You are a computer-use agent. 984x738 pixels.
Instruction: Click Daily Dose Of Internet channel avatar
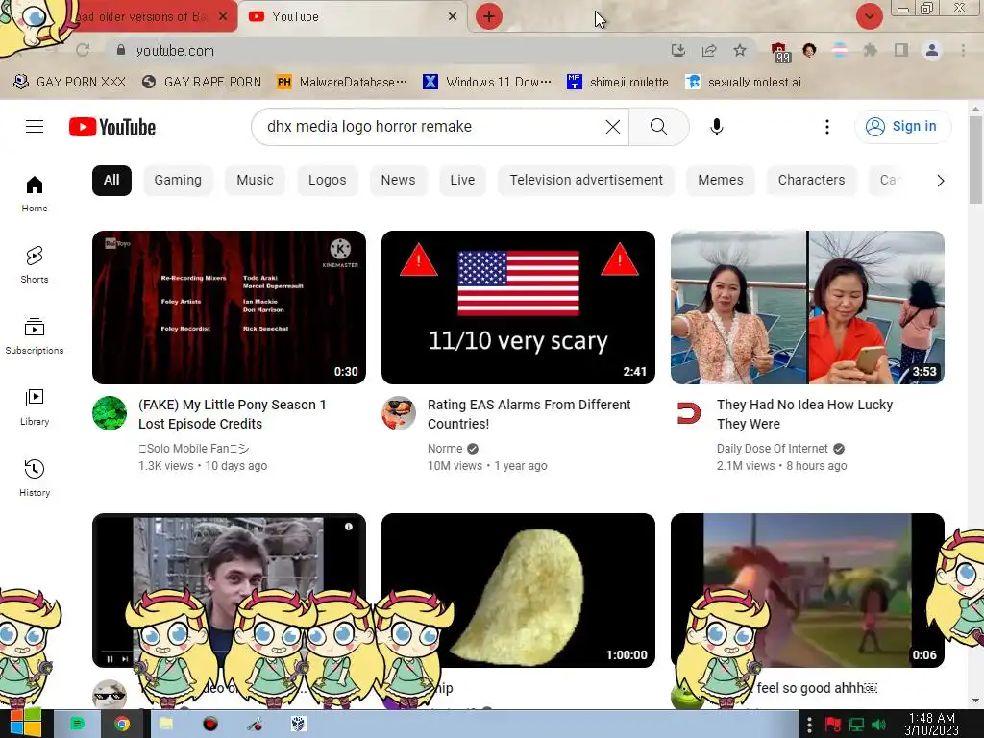click(688, 413)
